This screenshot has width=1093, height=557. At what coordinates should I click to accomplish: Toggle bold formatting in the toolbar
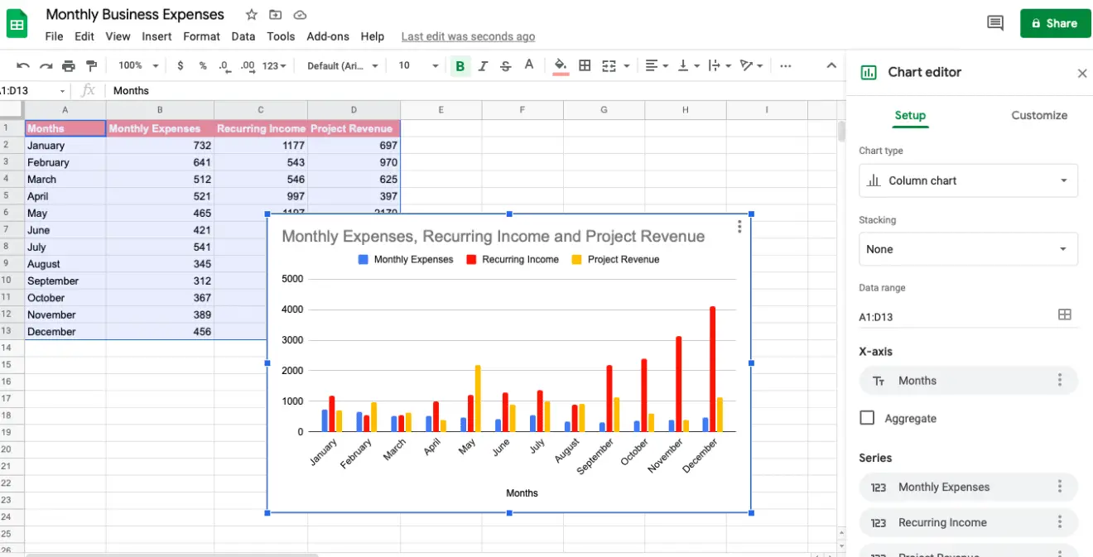460,65
